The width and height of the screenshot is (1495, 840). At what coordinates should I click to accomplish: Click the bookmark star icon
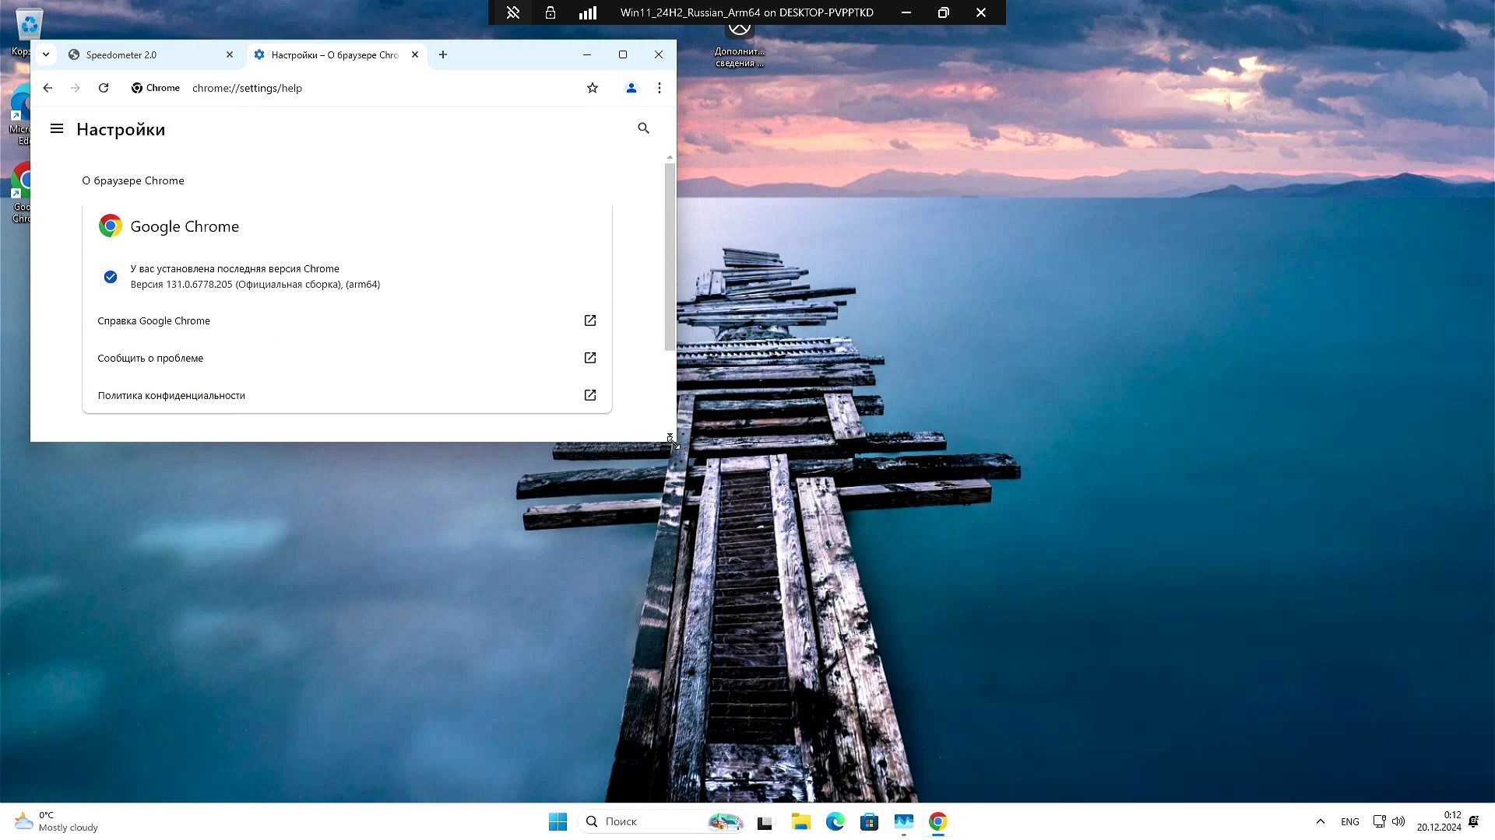(x=593, y=88)
